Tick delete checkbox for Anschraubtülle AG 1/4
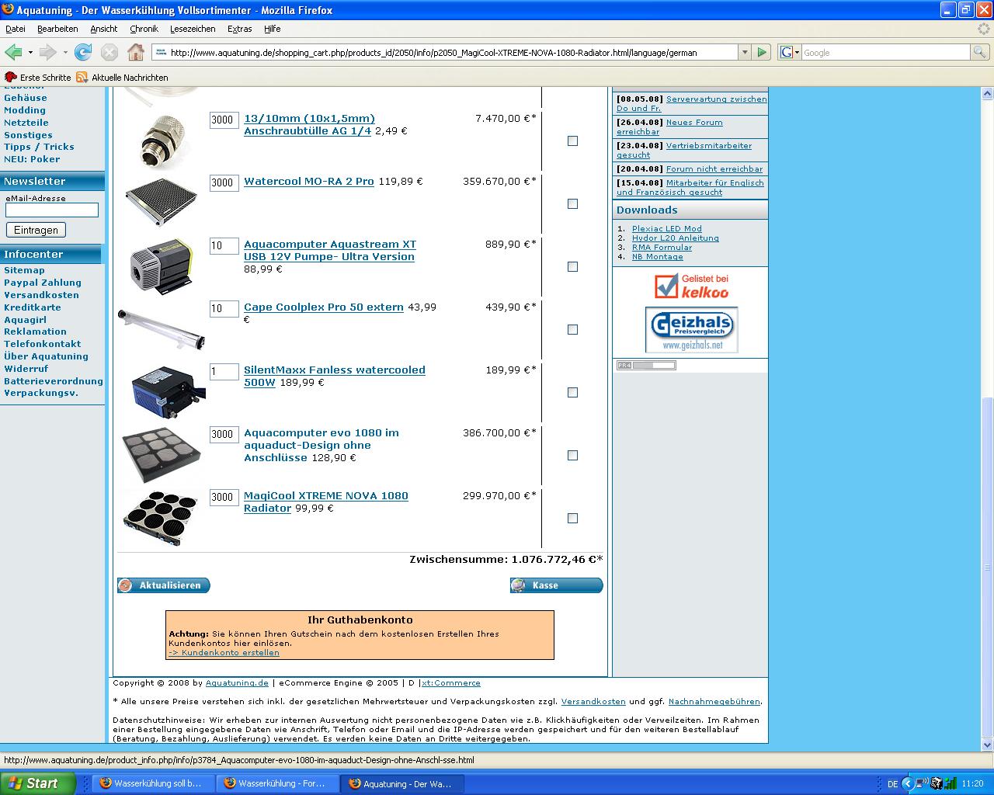The image size is (994, 795). coord(572,141)
